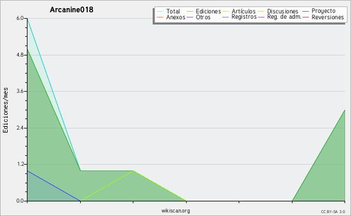Click the 0.0 y-axis value
Screen dimensions: 351x216
click(x=20, y=201)
